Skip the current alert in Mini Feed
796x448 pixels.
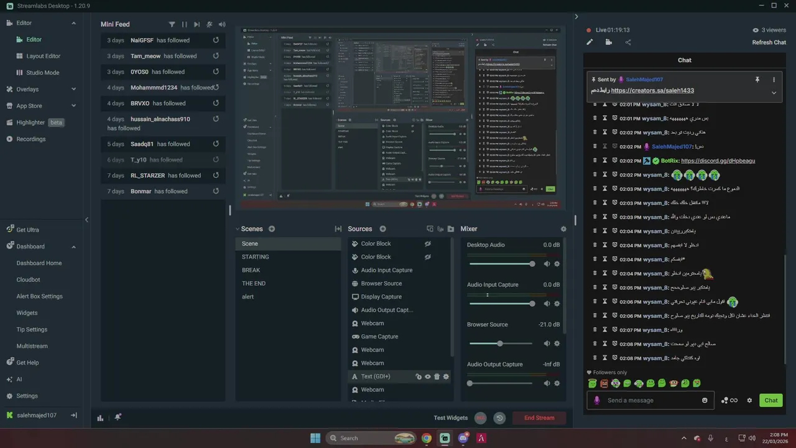coord(197,24)
